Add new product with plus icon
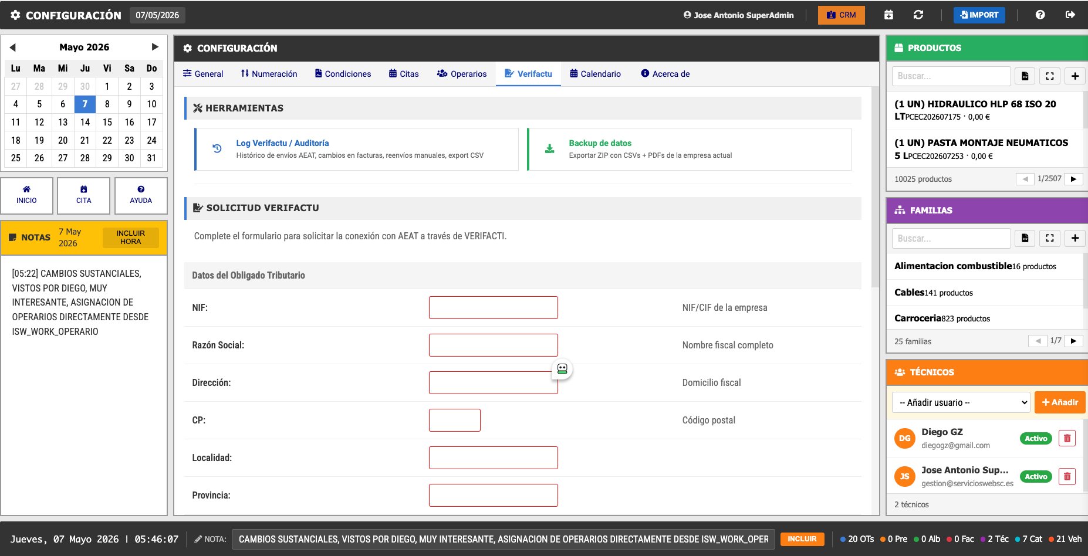Viewport: 1088px width, 556px height. tap(1075, 76)
